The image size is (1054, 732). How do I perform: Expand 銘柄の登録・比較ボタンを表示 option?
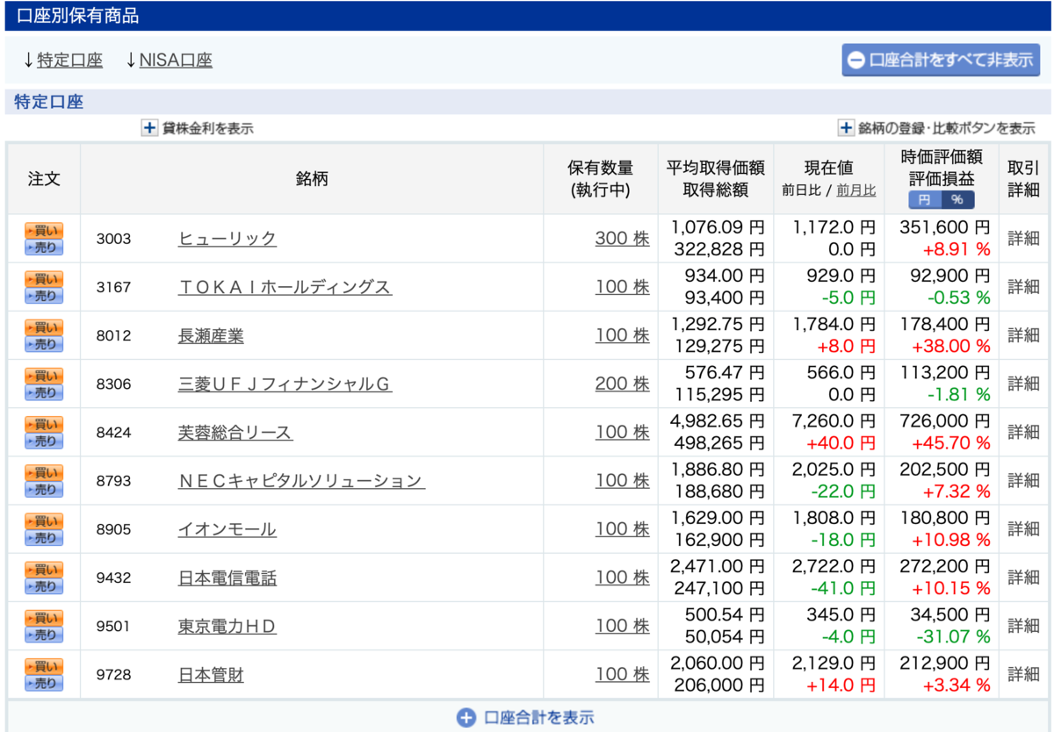(x=936, y=128)
